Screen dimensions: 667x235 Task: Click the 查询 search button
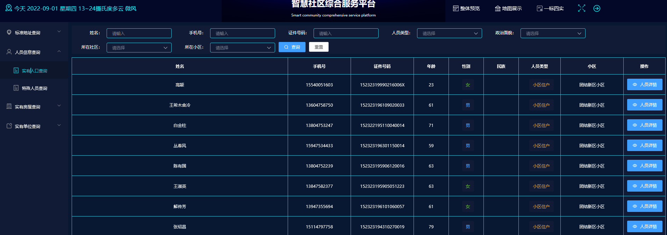pos(292,47)
